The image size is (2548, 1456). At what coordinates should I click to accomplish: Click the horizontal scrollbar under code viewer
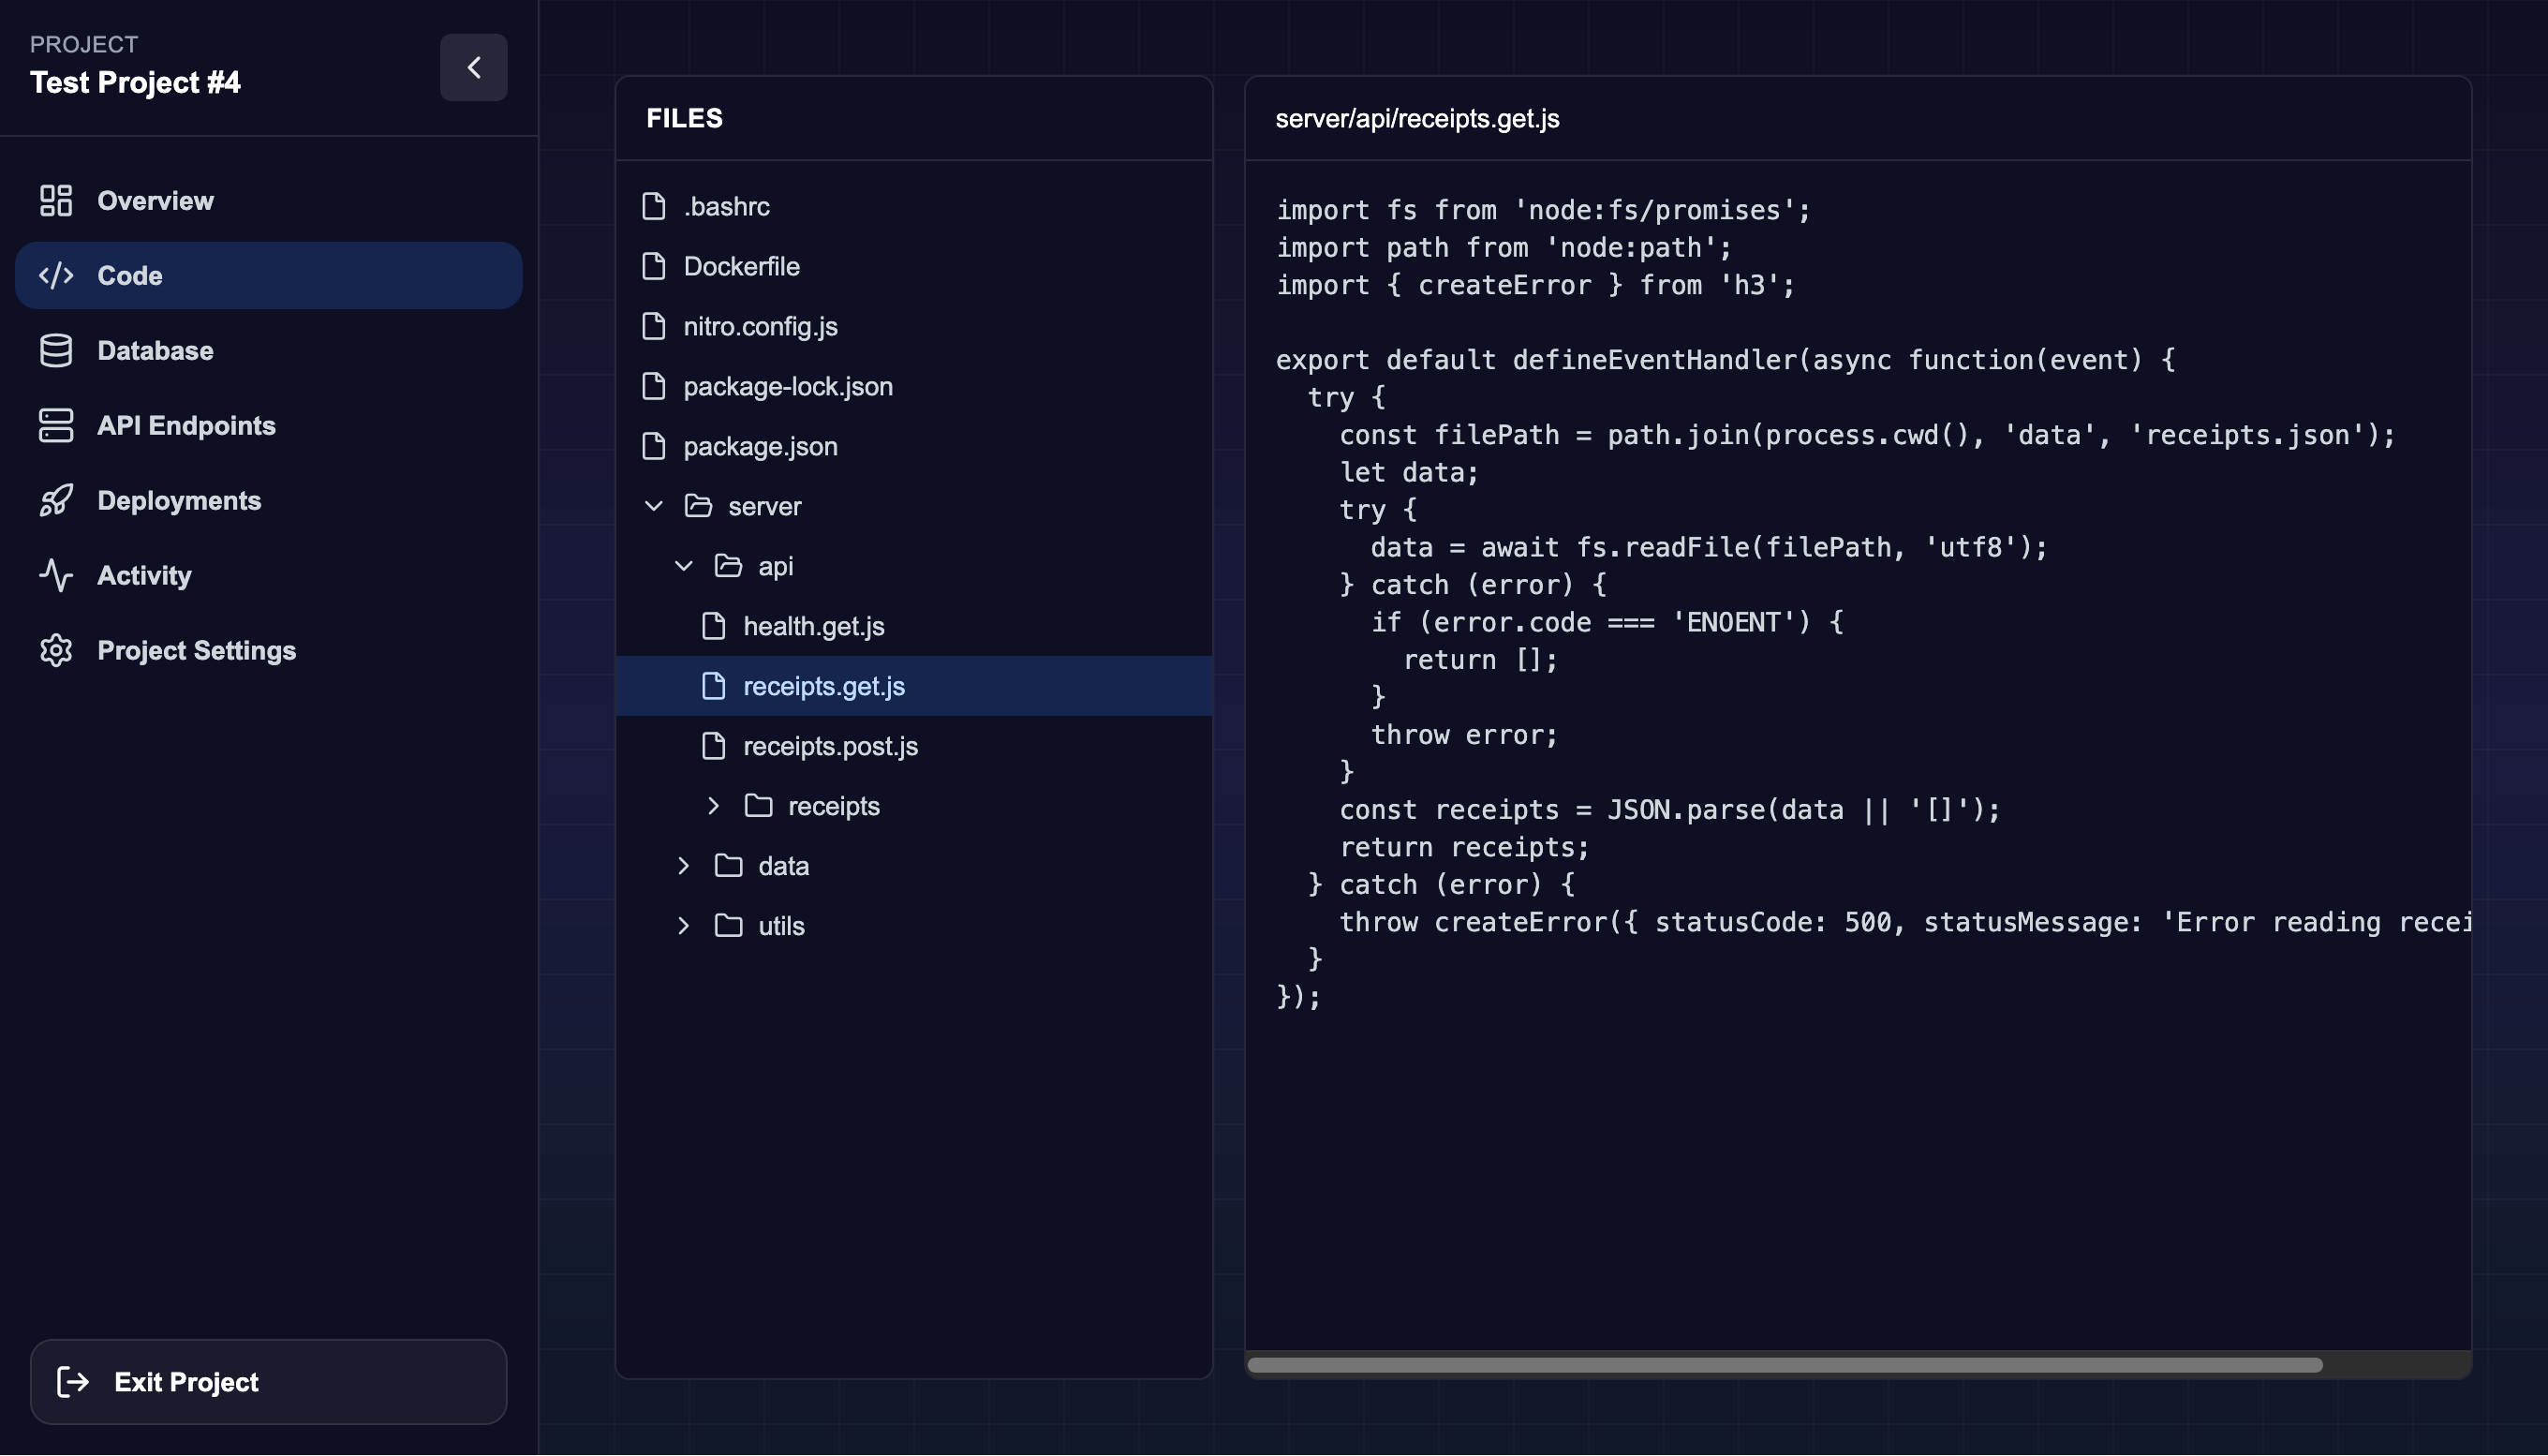coord(1785,1365)
